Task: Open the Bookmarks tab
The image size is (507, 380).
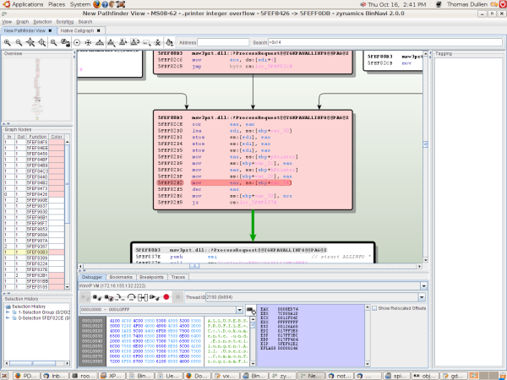Action: click(x=122, y=276)
